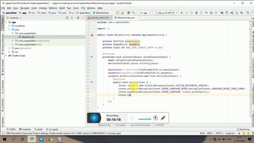Open the Event Log
Screen dimensions: 254x143
[243, 129]
